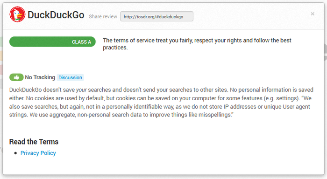Viewport: 327px width, 179px height.
Task: Click the green CLASS A rating badge
Action: 52,41
